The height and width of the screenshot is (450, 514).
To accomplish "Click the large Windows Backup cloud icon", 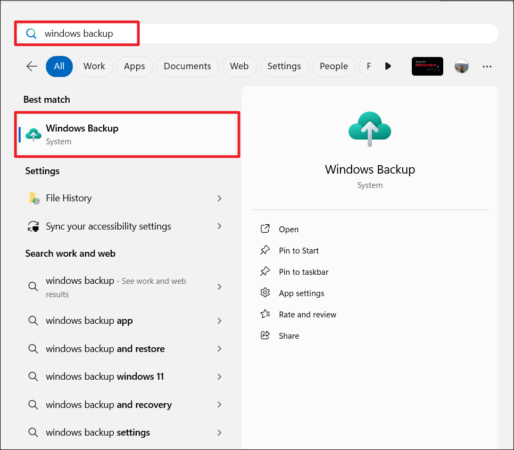I will [370, 129].
